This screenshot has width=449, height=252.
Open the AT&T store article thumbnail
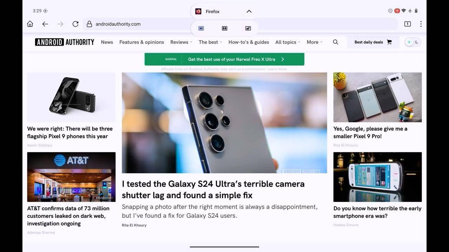[71, 177]
